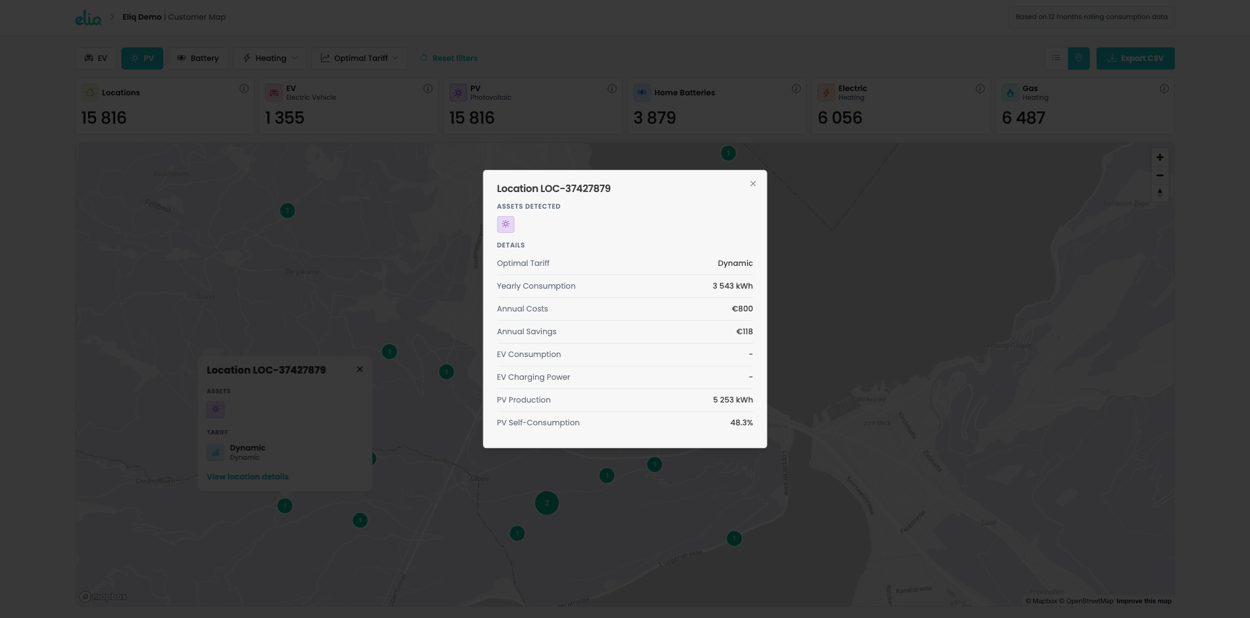Click View location details link

247,477
